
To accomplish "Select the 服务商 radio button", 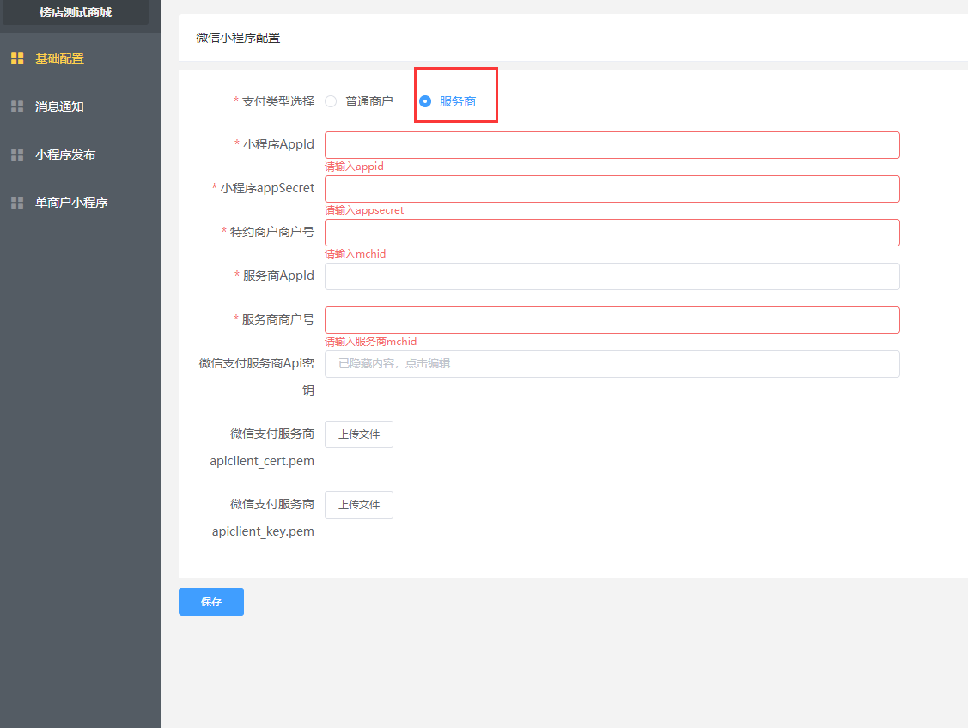I will click(x=425, y=101).
